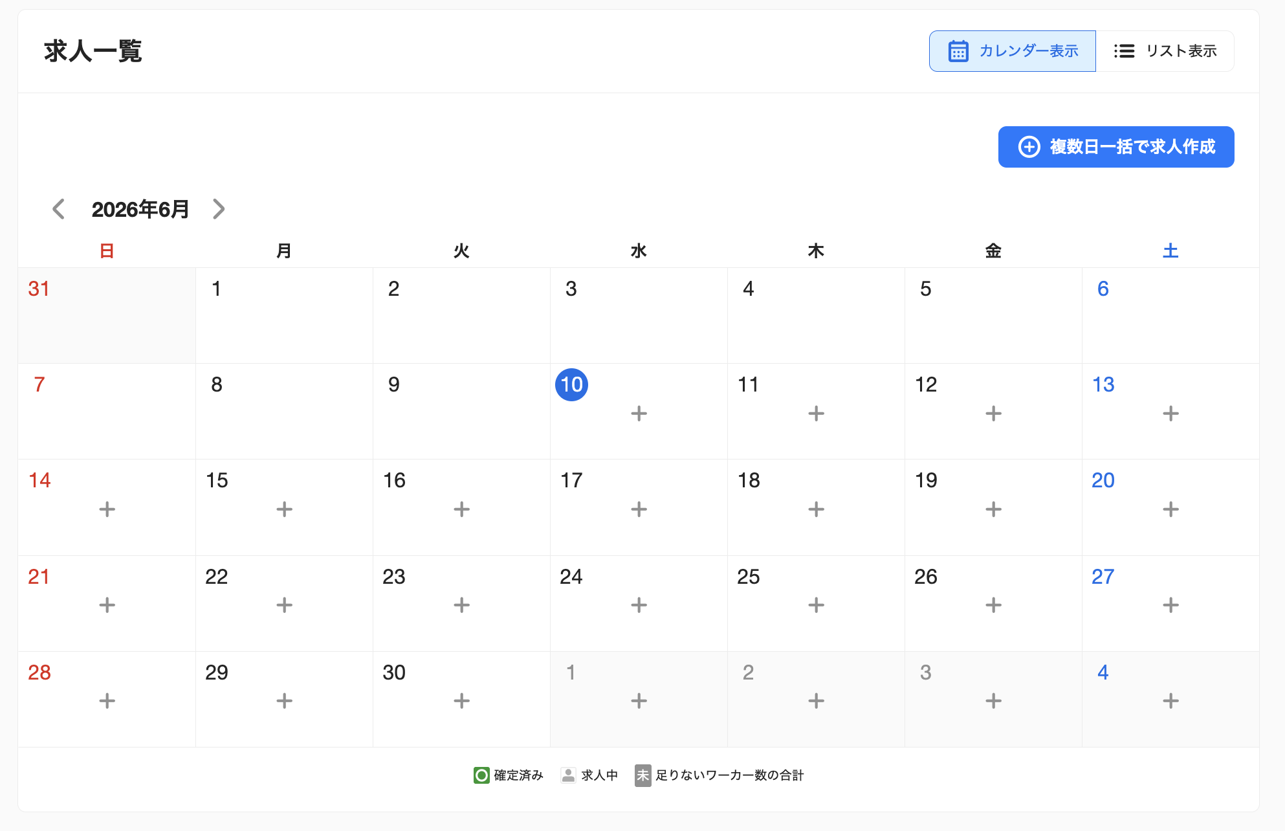
Task: Add job posting on June 29
Action: [284, 701]
